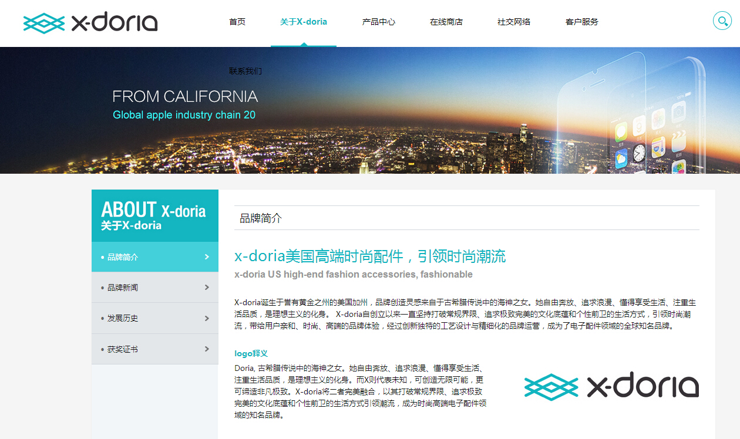This screenshot has width=740, height=439.
Task: Click the 联系我们 submenu link
Action: (245, 71)
